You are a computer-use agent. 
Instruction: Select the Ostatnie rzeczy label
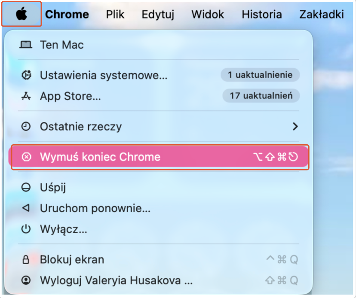click(x=81, y=127)
